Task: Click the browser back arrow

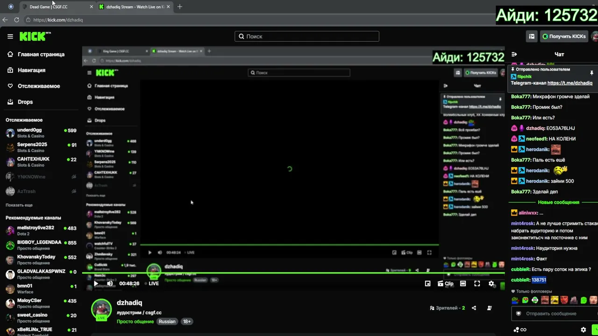Action: (5, 20)
